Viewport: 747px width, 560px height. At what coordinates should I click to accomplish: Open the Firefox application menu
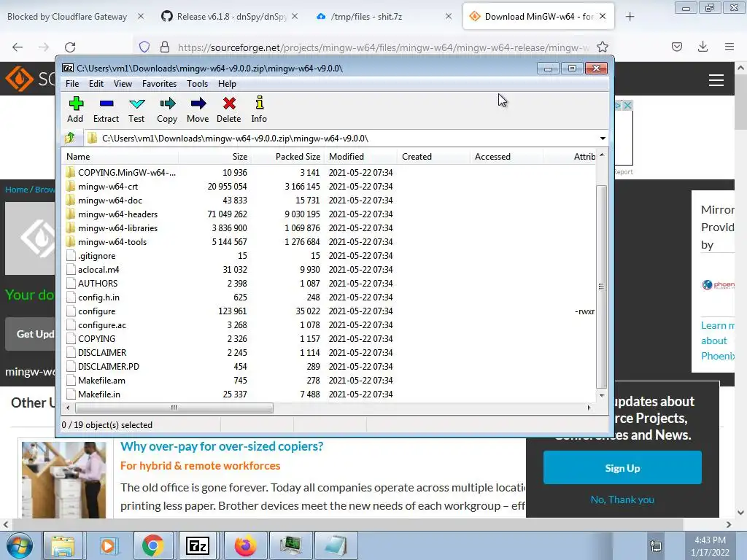(x=729, y=47)
